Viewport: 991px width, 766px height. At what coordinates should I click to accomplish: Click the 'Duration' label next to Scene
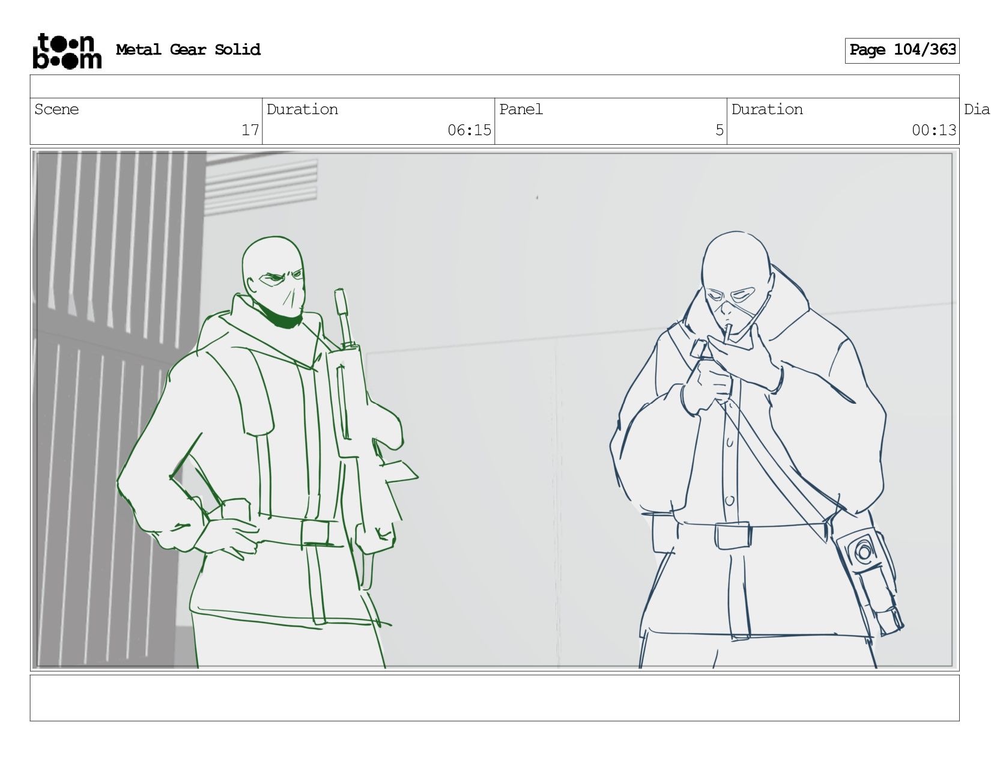click(302, 109)
